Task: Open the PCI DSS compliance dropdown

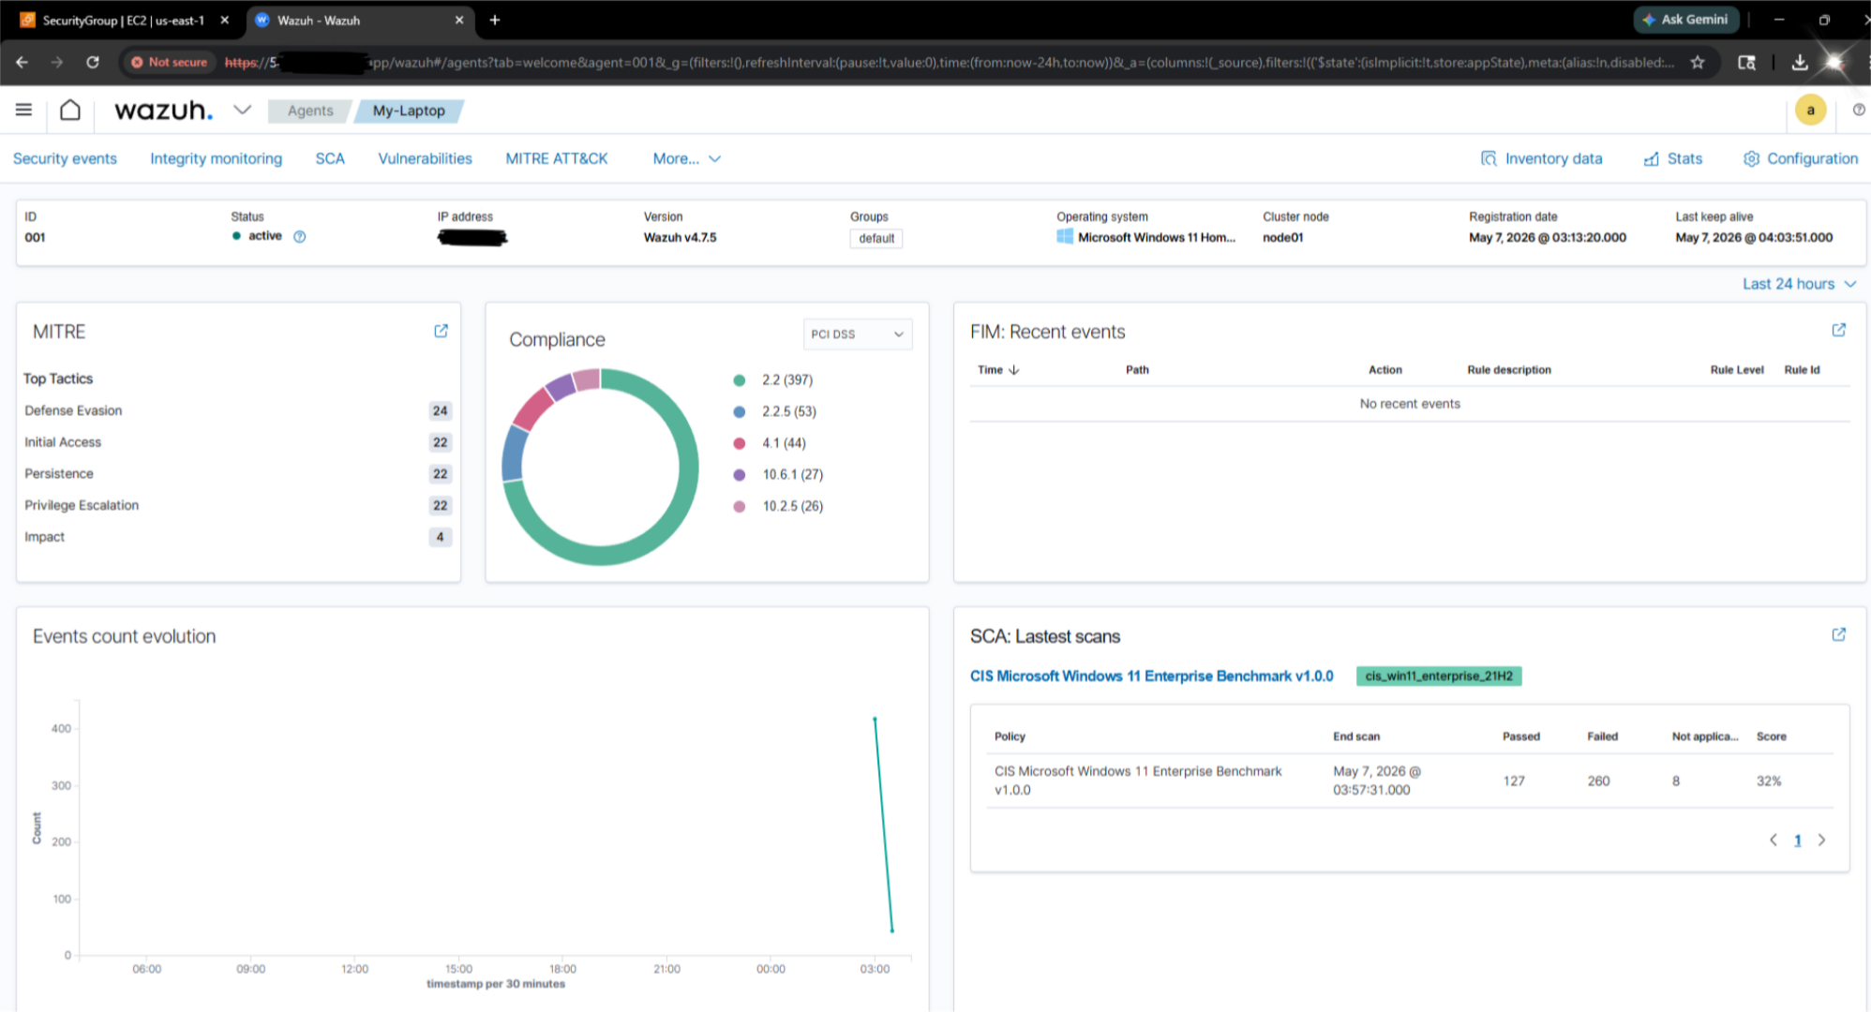Action: [x=858, y=334]
